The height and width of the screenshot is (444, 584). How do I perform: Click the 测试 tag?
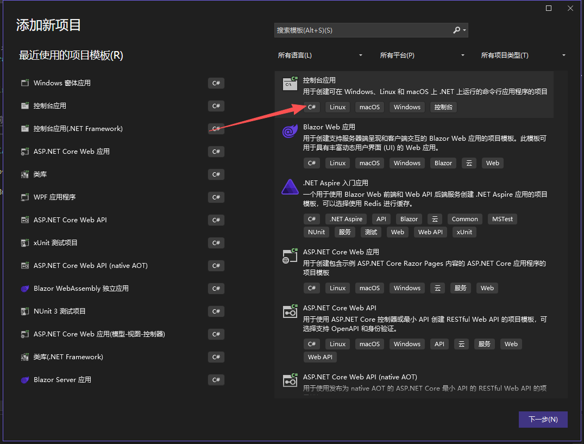[371, 232]
